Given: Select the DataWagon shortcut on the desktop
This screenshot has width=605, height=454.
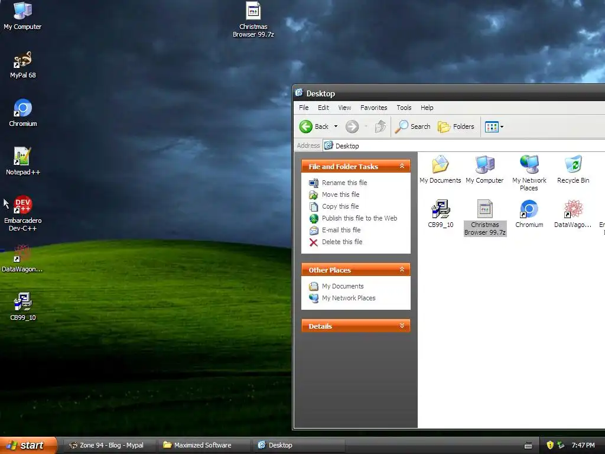Looking at the screenshot, I should click(x=22, y=259).
